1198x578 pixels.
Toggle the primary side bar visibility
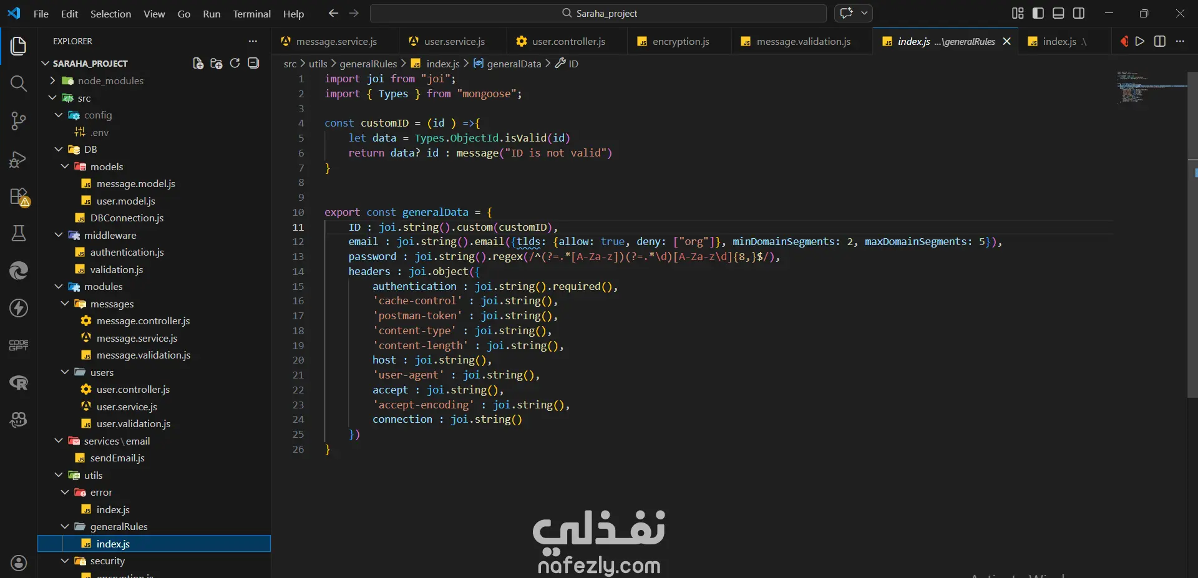click(x=1038, y=13)
